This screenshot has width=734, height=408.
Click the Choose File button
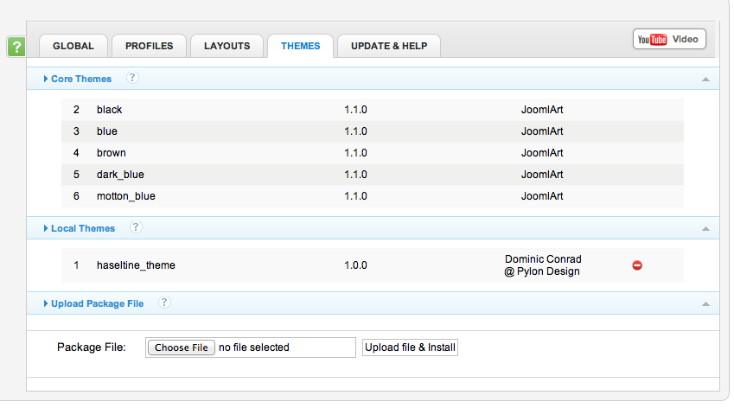(182, 347)
